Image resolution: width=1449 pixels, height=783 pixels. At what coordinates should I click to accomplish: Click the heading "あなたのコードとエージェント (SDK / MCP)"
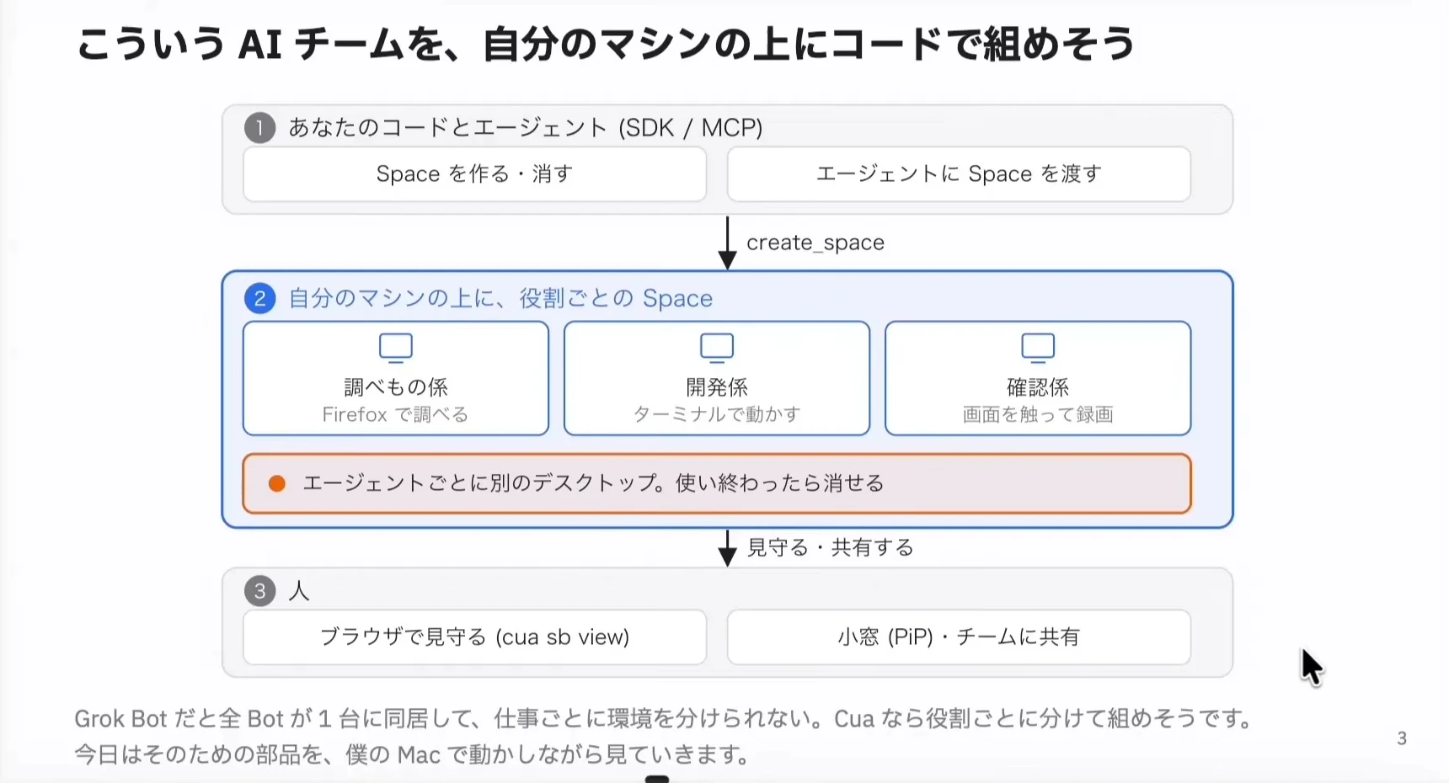tap(526, 128)
